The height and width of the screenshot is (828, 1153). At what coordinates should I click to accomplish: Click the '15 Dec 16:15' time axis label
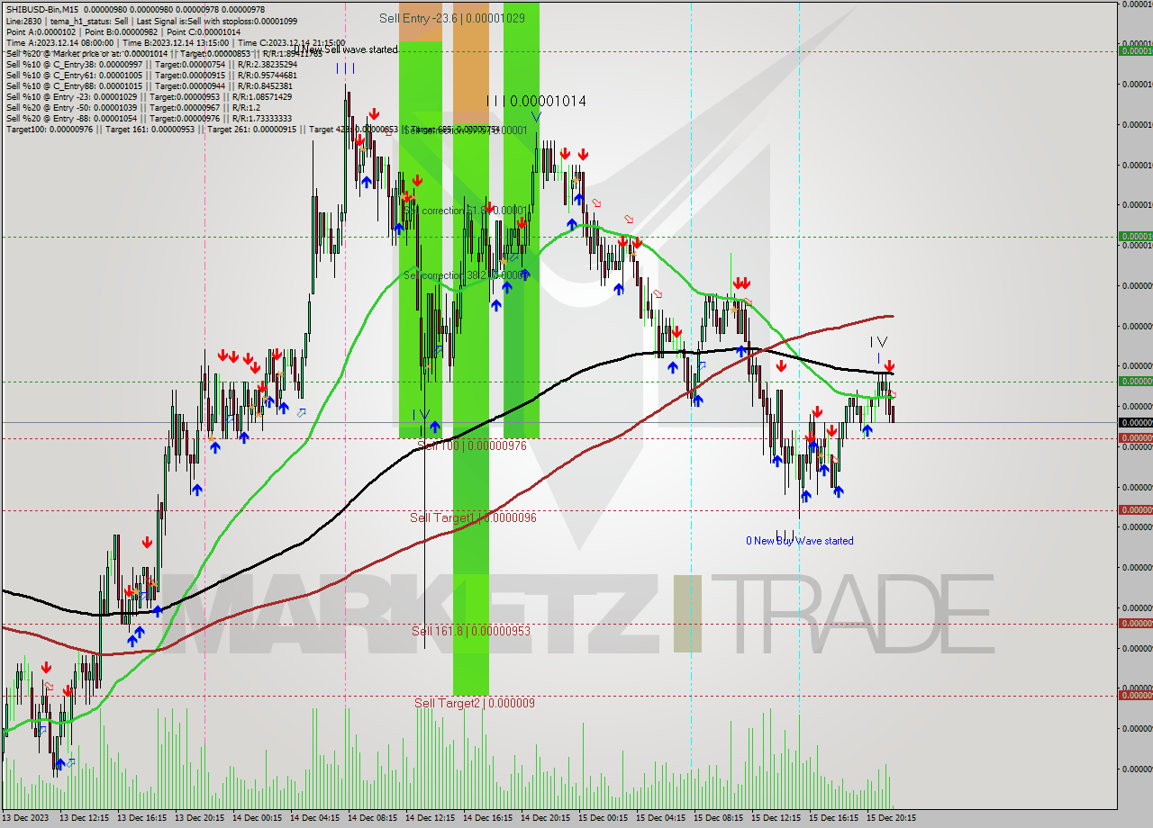click(x=833, y=818)
